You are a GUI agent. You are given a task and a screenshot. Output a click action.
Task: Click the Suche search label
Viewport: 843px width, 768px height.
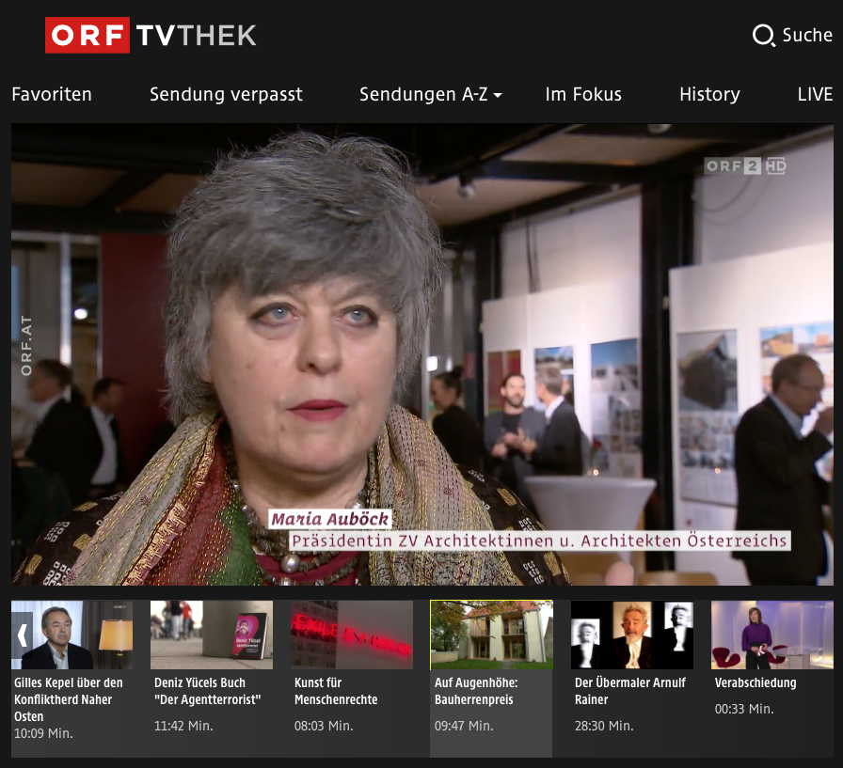[807, 36]
